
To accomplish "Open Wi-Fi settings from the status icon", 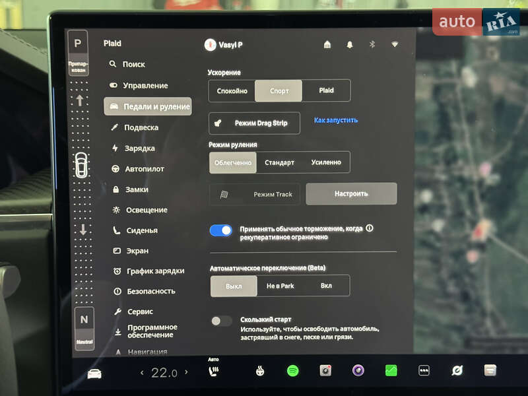I will point(395,44).
